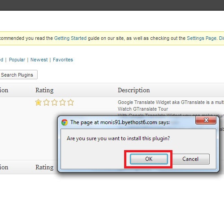This screenshot has height=224, width=224.
Task: Close the dialog with the red X
Action: [x=206, y=120]
